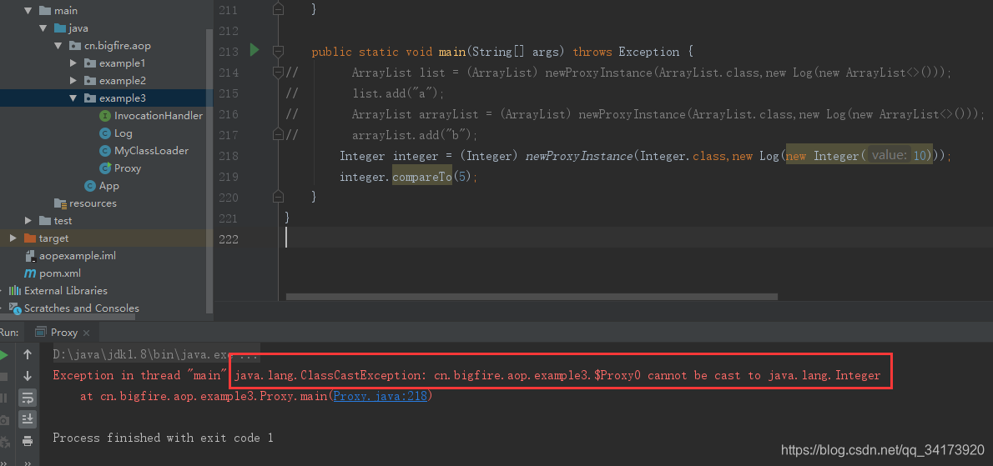The image size is (993, 466).
Task: Click the runnable class icon beside Proxy
Action: coord(105,168)
